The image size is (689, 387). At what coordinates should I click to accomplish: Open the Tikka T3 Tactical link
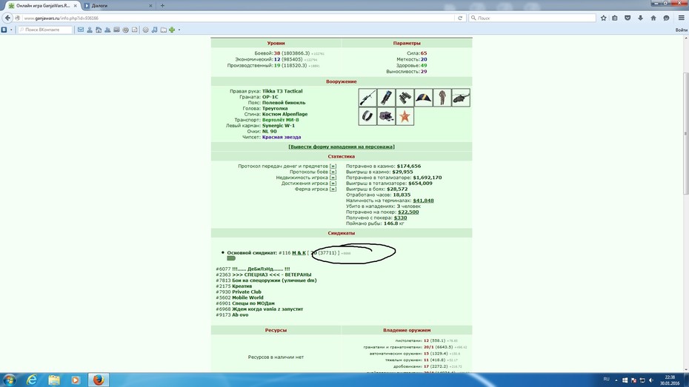coord(282,91)
